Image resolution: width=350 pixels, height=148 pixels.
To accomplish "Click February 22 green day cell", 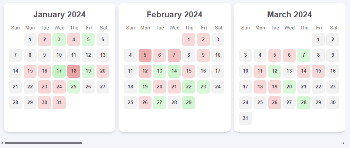I will point(188,87).
